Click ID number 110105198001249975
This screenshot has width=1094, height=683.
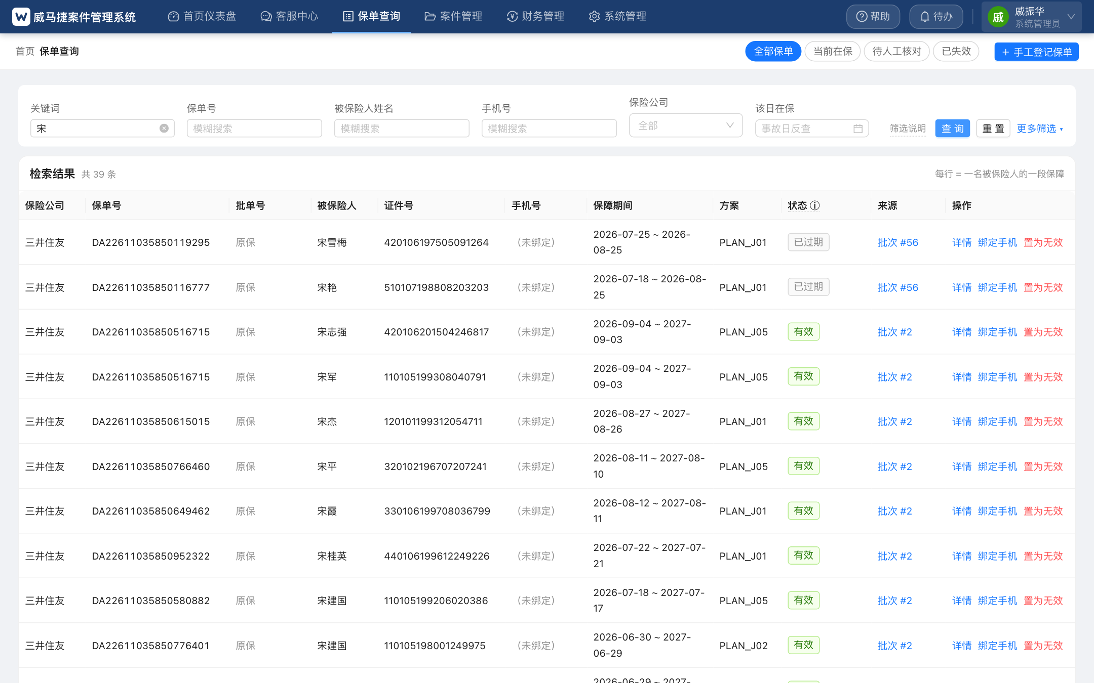click(435, 646)
